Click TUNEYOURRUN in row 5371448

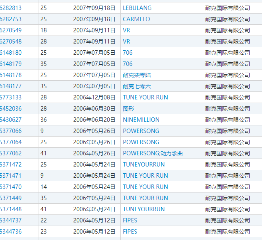pos(144,209)
